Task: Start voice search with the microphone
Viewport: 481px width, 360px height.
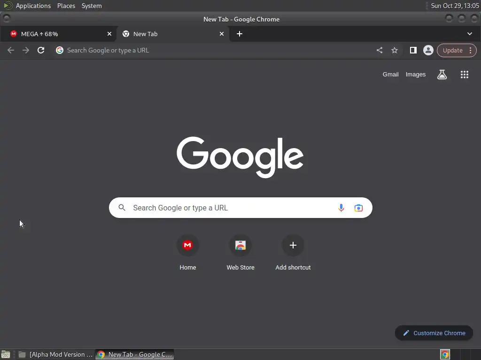Action: click(x=341, y=208)
